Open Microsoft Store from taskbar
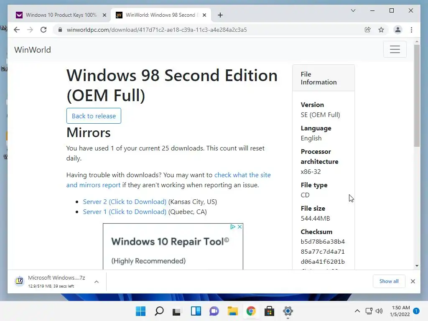The height and width of the screenshot is (321, 428). tap(270, 311)
